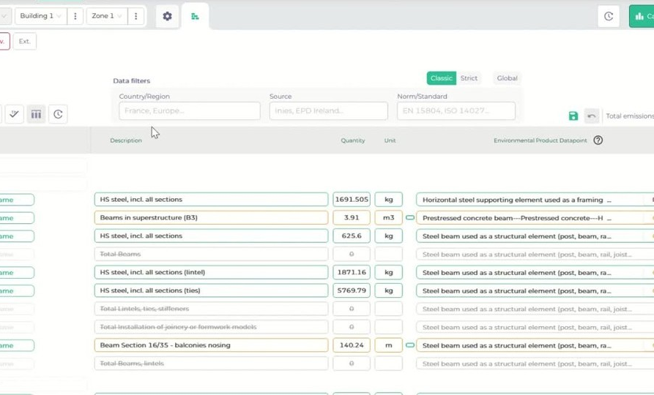Viewport: 654px width, 395px height.
Task: Open the Steel beam datapoint in the ties row
Action: click(x=535, y=291)
